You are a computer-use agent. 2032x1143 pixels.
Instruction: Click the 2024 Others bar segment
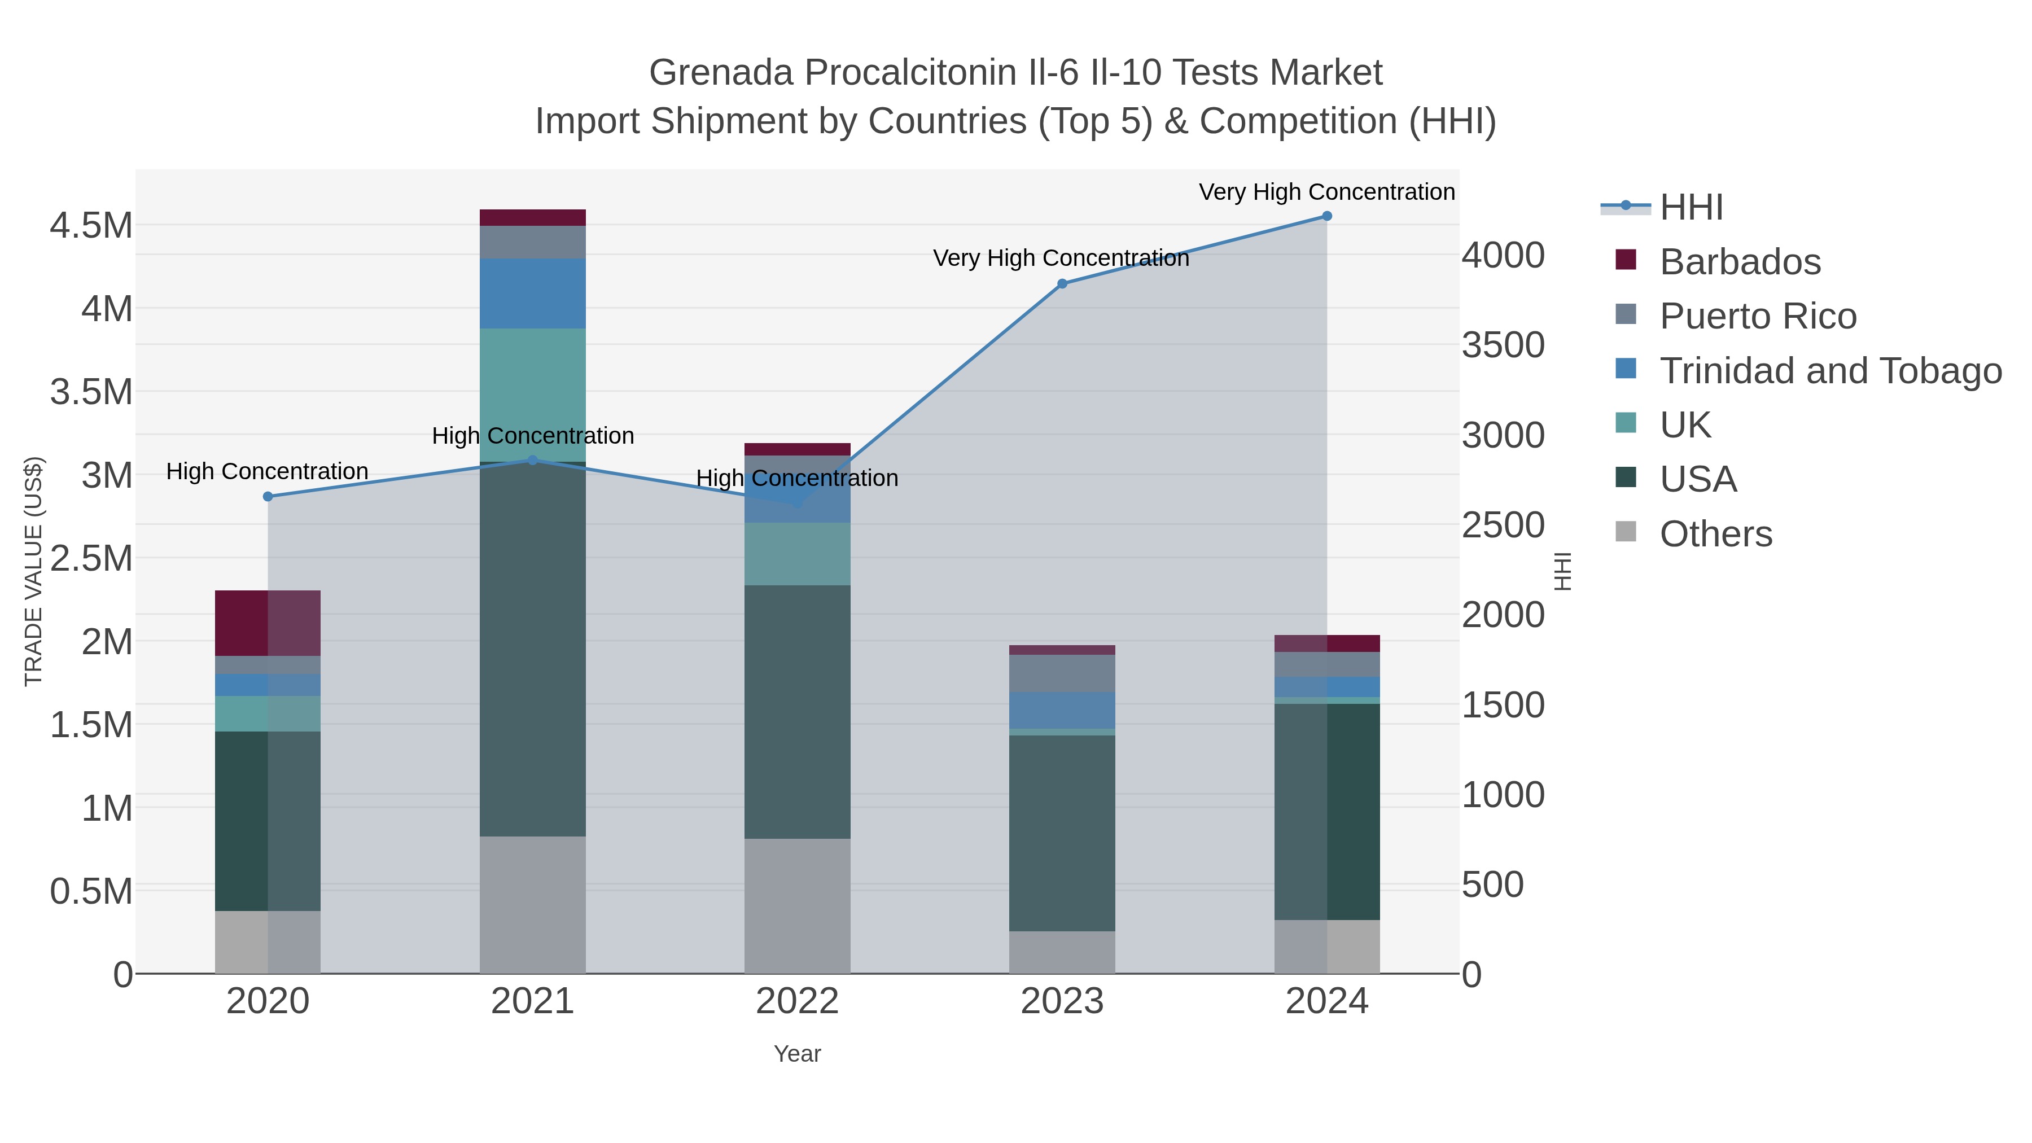(1327, 947)
